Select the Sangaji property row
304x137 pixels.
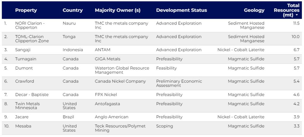click(23, 50)
